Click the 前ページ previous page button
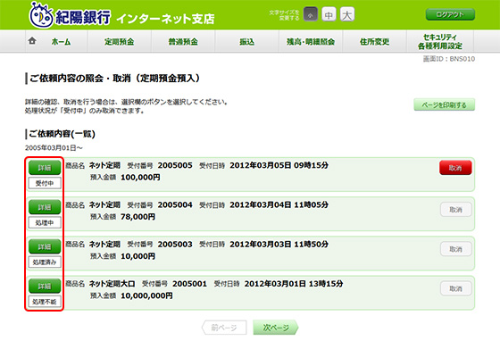The height and width of the screenshot is (341, 500). (224, 328)
